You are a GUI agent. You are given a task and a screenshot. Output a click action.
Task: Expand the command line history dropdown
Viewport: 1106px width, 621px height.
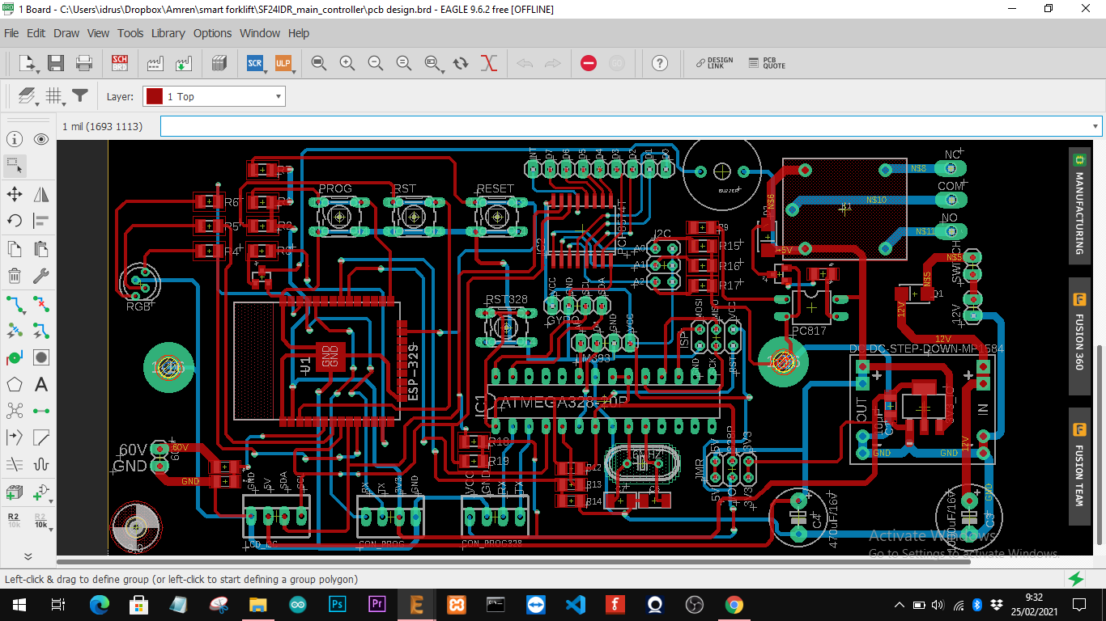[1096, 126]
